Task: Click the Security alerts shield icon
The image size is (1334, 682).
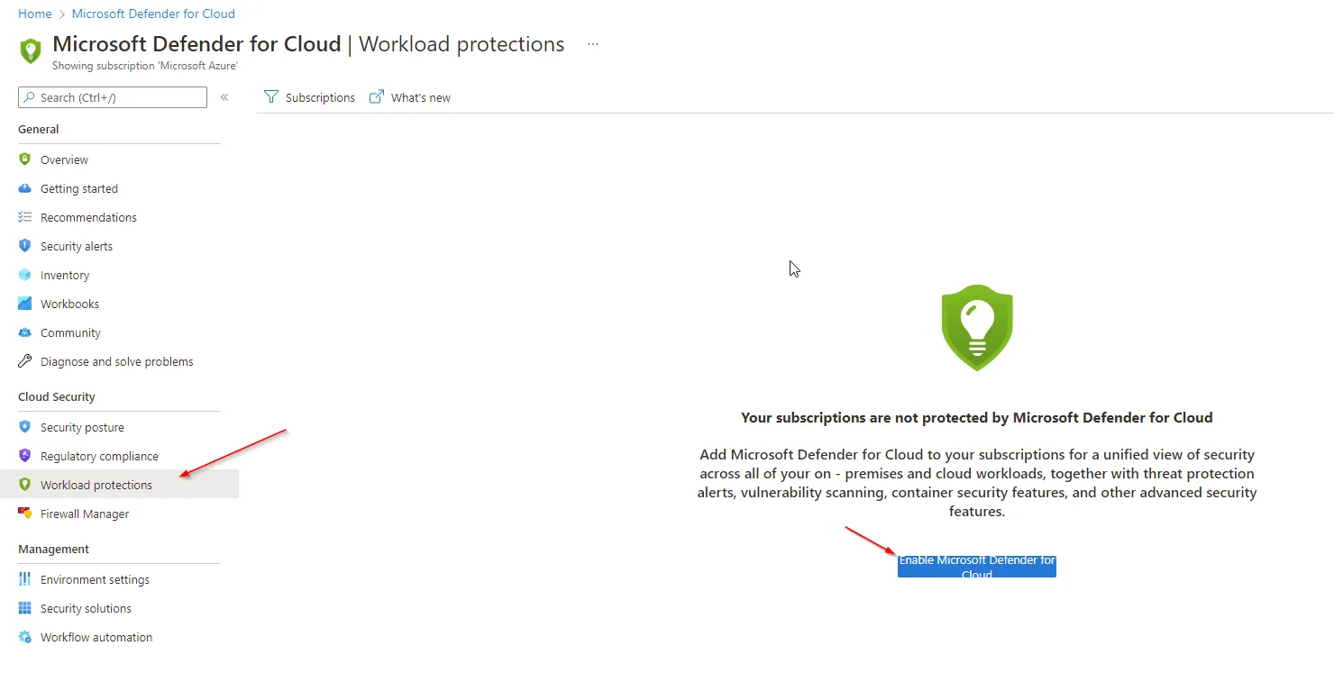Action: (25, 246)
